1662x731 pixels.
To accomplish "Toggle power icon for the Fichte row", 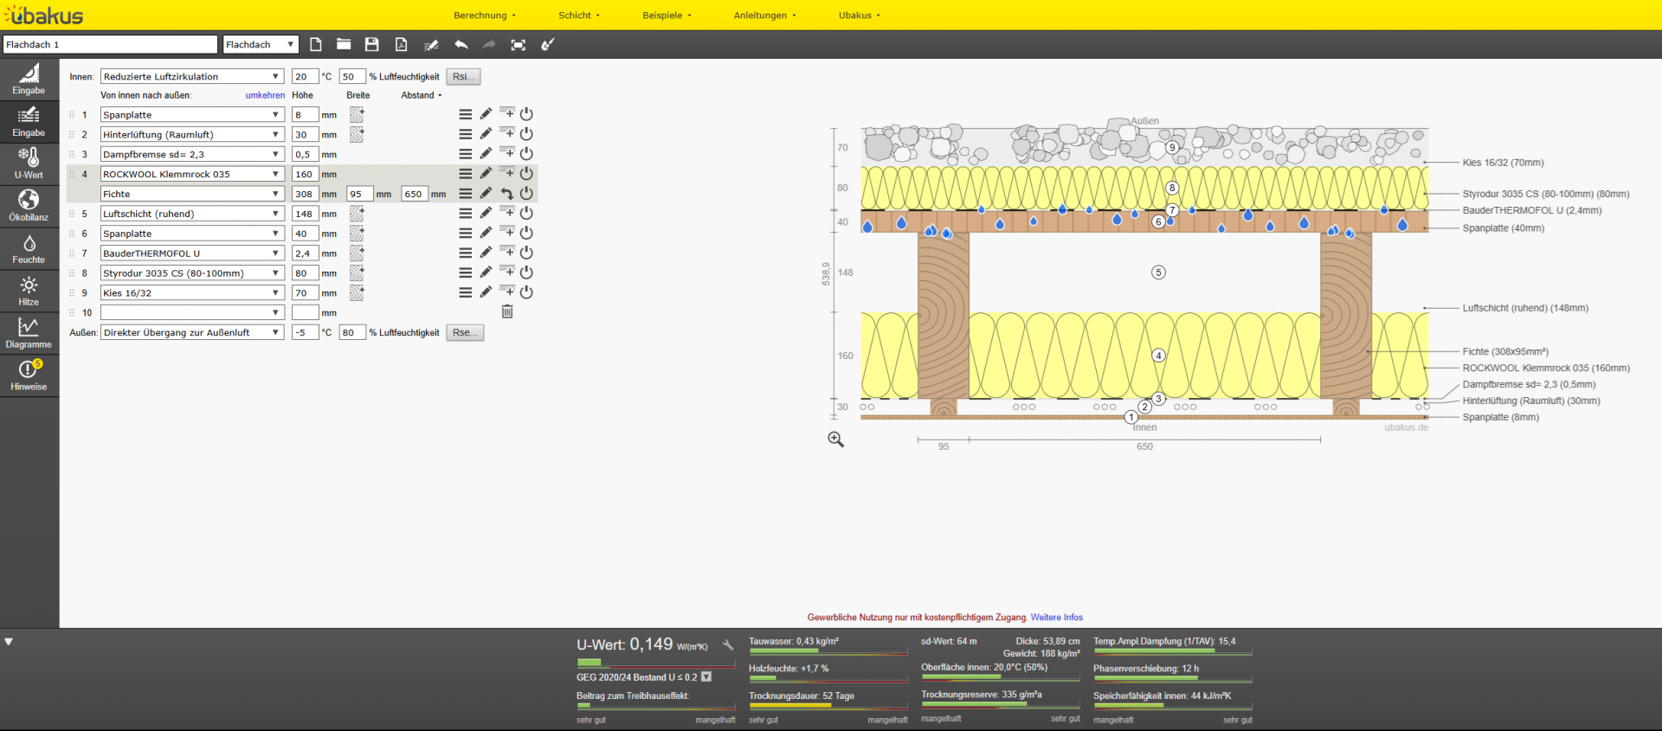I will coord(526,194).
